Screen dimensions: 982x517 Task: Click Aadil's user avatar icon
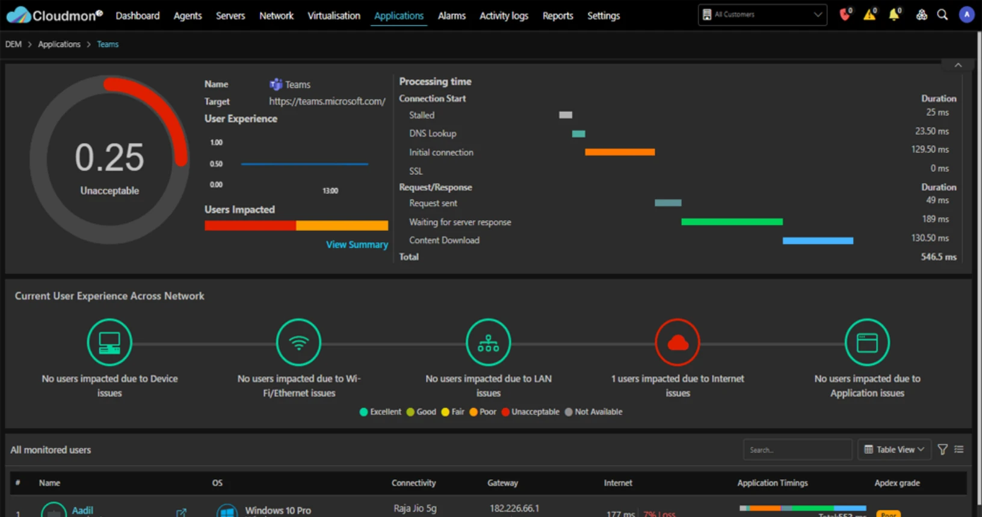(x=54, y=510)
